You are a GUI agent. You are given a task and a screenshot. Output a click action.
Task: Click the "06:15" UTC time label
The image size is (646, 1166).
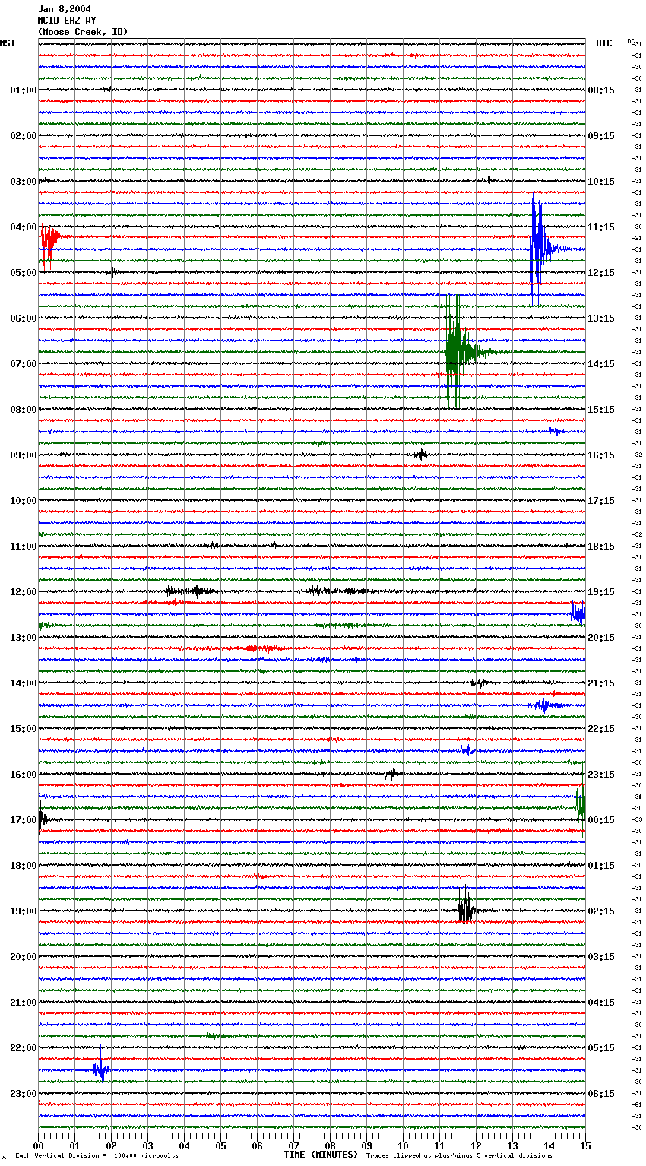pos(601,1094)
